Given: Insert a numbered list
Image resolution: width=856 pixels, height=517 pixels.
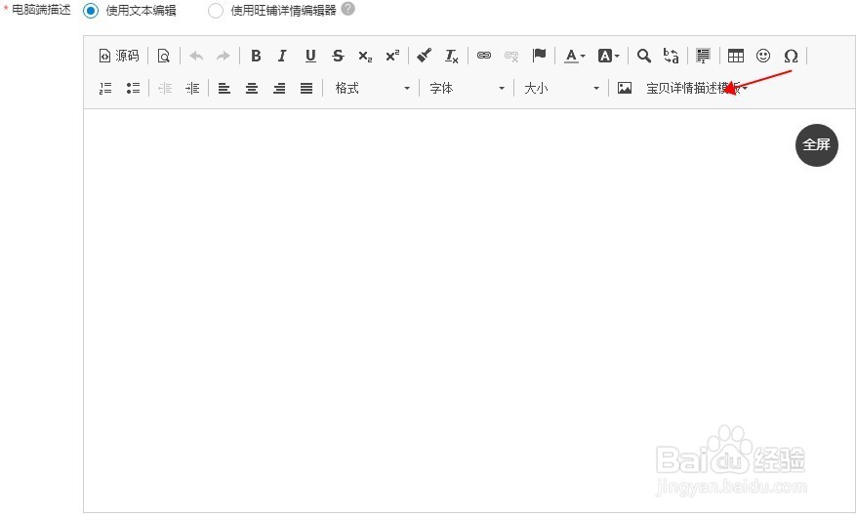Looking at the screenshot, I should click(x=105, y=89).
